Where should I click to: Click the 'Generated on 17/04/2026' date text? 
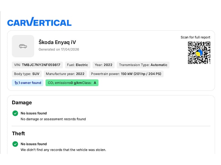tap(59, 50)
